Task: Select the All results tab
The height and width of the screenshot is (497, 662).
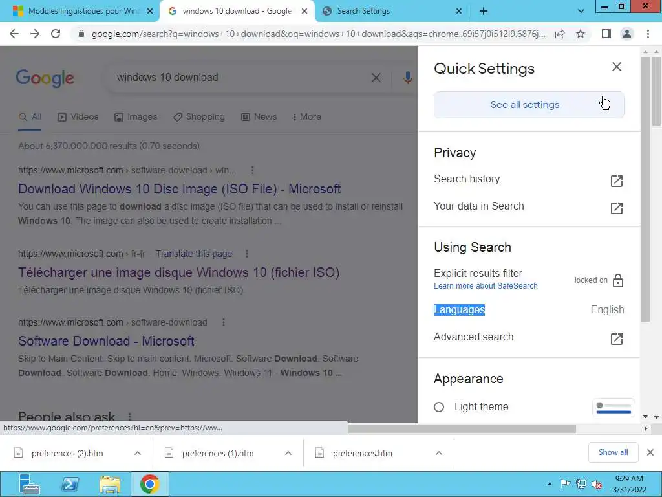Action: pyautogui.click(x=30, y=117)
